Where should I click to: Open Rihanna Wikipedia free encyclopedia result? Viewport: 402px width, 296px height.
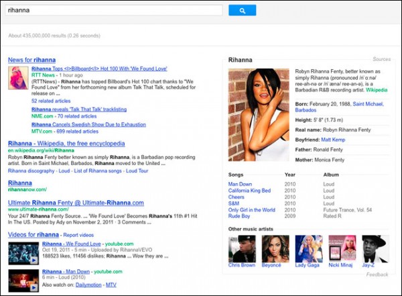tap(66, 144)
